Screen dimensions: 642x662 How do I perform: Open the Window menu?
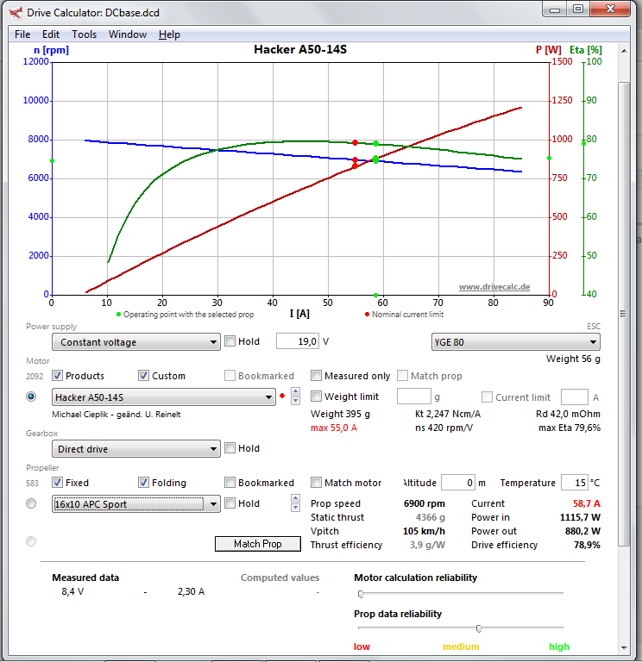point(127,34)
